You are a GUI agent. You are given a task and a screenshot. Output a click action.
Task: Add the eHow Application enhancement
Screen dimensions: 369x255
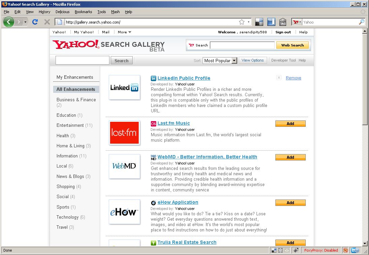click(291, 203)
